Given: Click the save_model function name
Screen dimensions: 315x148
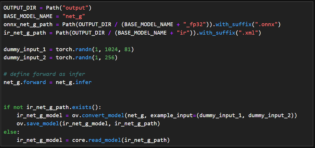Looking at the screenshot, I should tap(43, 124).
